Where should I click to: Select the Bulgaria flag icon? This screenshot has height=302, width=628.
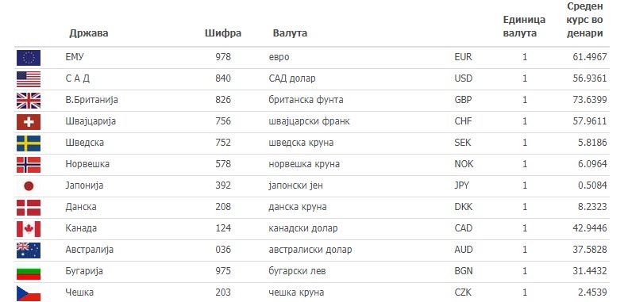click(29, 272)
